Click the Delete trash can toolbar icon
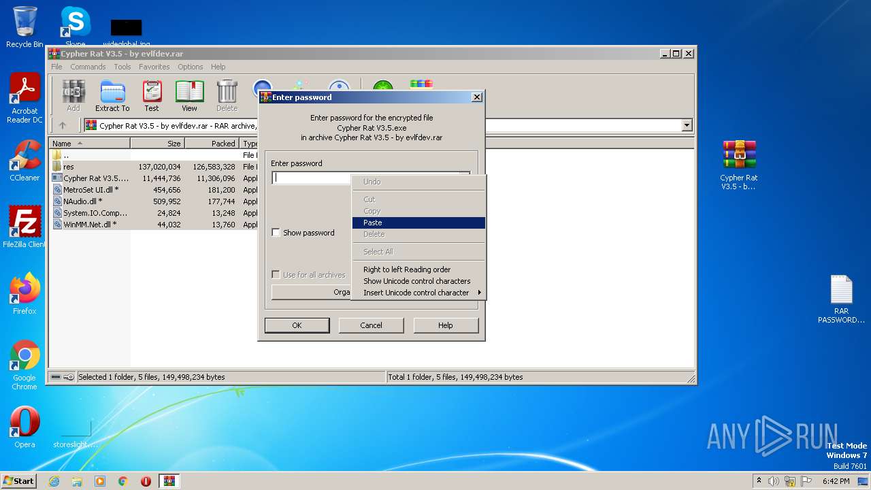Screen dimensions: 871x490 coord(227,95)
